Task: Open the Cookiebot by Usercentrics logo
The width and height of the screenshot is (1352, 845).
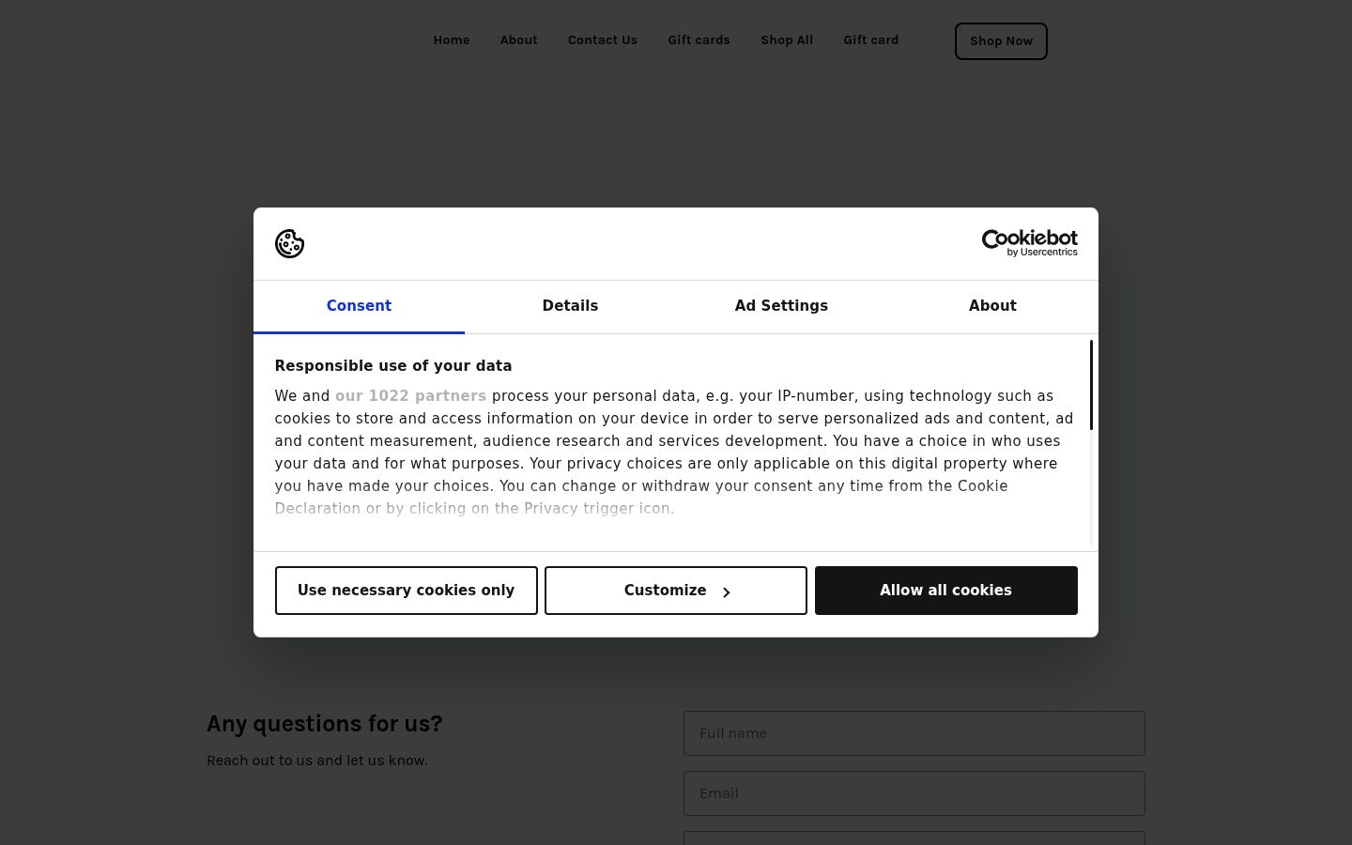Action: tap(1029, 243)
